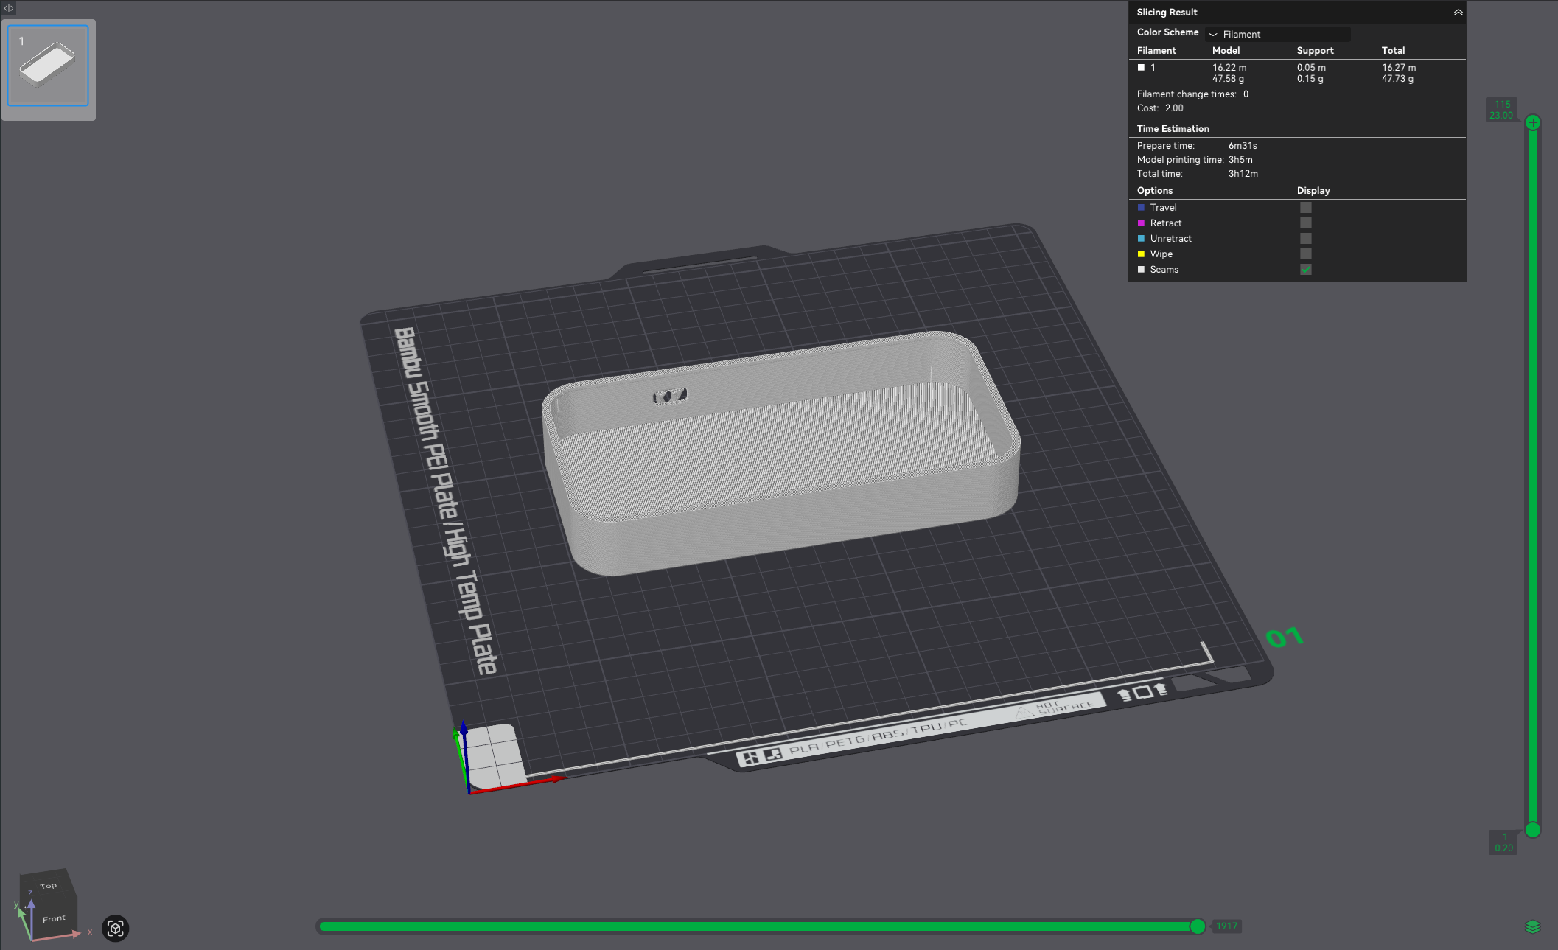1558x950 pixels.
Task: Click the horizontal move slider handle
Action: (x=1198, y=926)
